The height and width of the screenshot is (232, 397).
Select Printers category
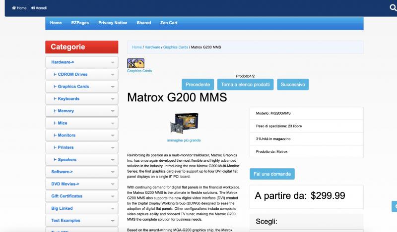(64, 147)
